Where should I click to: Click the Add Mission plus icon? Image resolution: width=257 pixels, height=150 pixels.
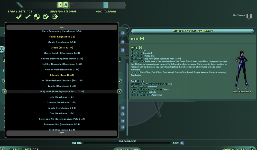click(x=106, y=5)
